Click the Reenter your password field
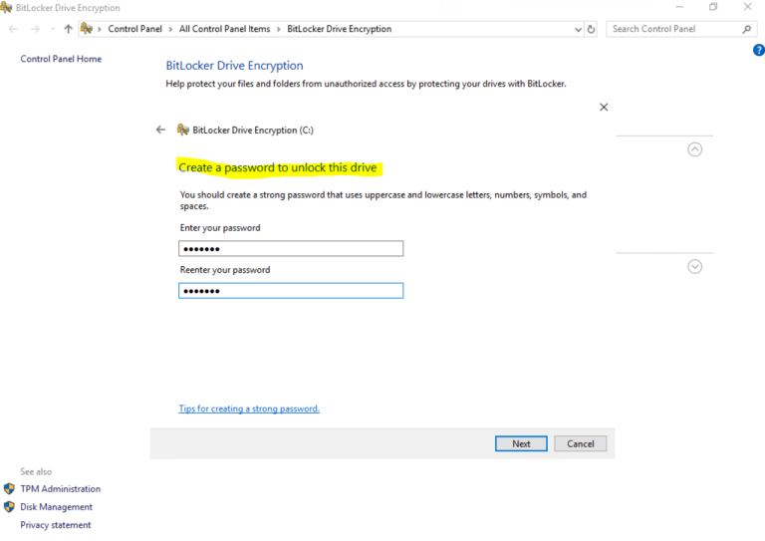 291,291
